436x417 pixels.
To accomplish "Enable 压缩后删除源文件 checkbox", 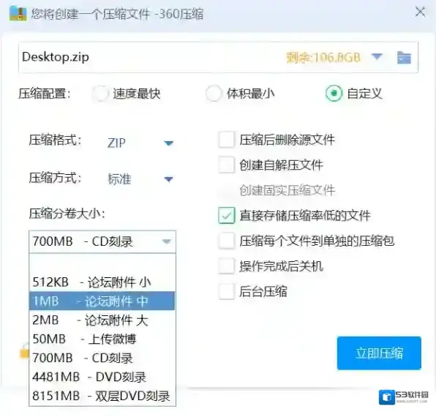I will point(227,140).
